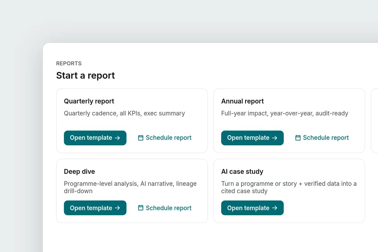
Task: Click 'Programme-level analysis, AI narrative' description
Action: coord(130,187)
